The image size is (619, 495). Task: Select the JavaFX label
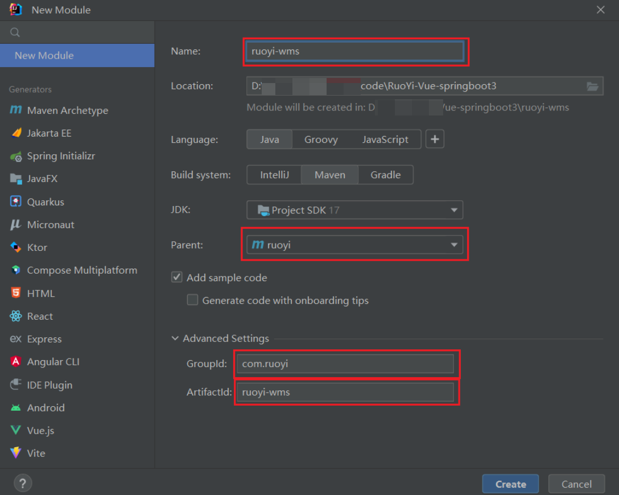(42, 179)
